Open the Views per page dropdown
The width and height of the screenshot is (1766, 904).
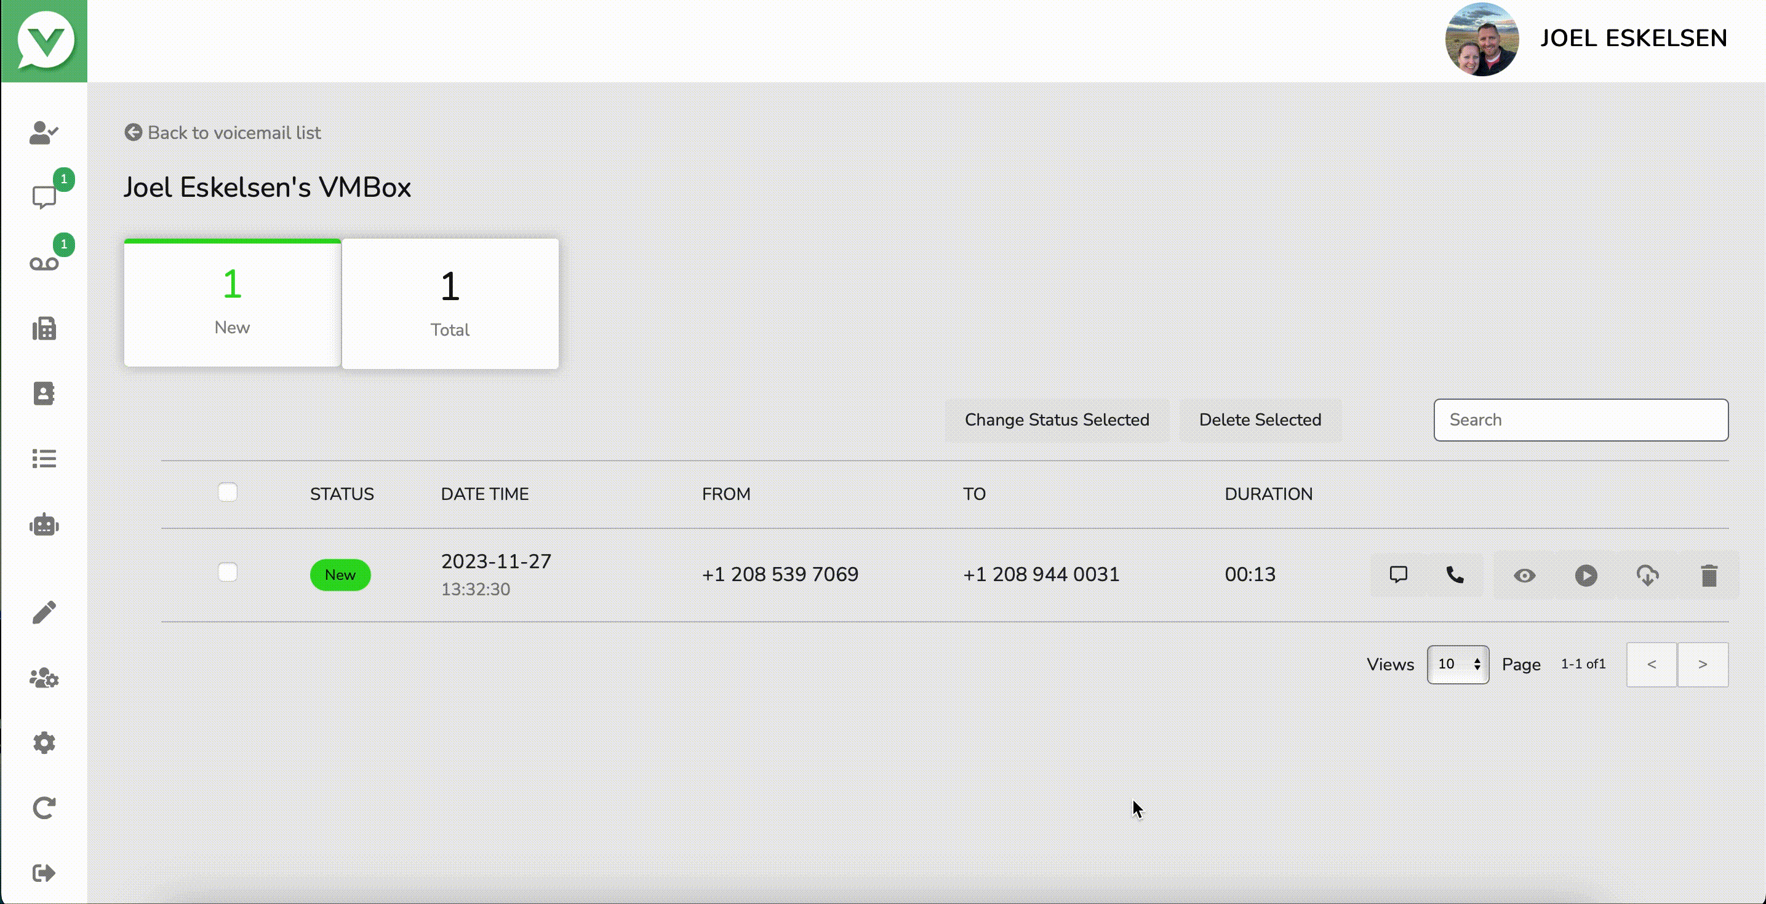tap(1458, 664)
